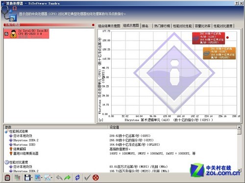Click the blue refresh arrows icon
The height and width of the screenshot is (183, 245).
pyautogui.click(x=77, y=178)
